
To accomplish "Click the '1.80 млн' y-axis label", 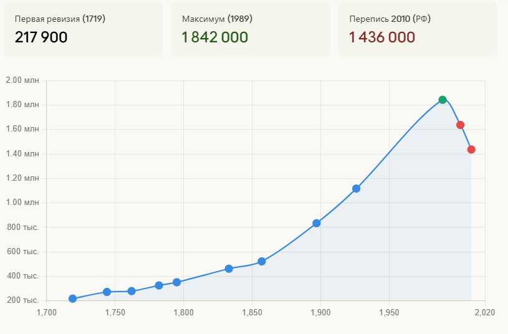I will [x=22, y=105].
